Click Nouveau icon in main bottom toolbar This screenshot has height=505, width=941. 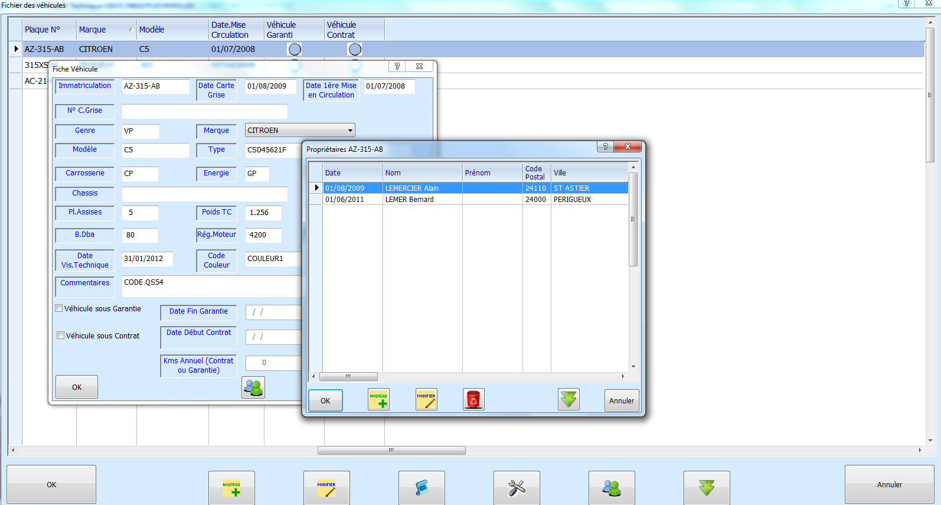[x=231, y=488]
